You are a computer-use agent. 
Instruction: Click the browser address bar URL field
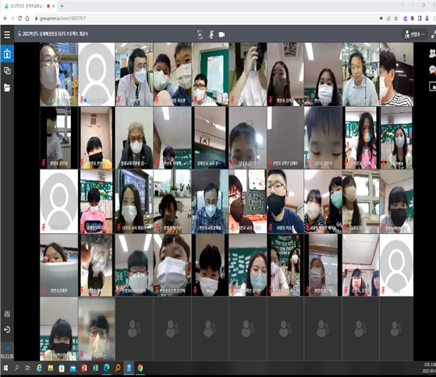tap(206, 19)
